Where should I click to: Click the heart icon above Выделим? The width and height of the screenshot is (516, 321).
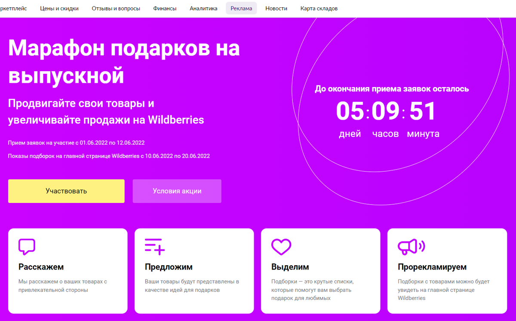click(x=281, y=247)
